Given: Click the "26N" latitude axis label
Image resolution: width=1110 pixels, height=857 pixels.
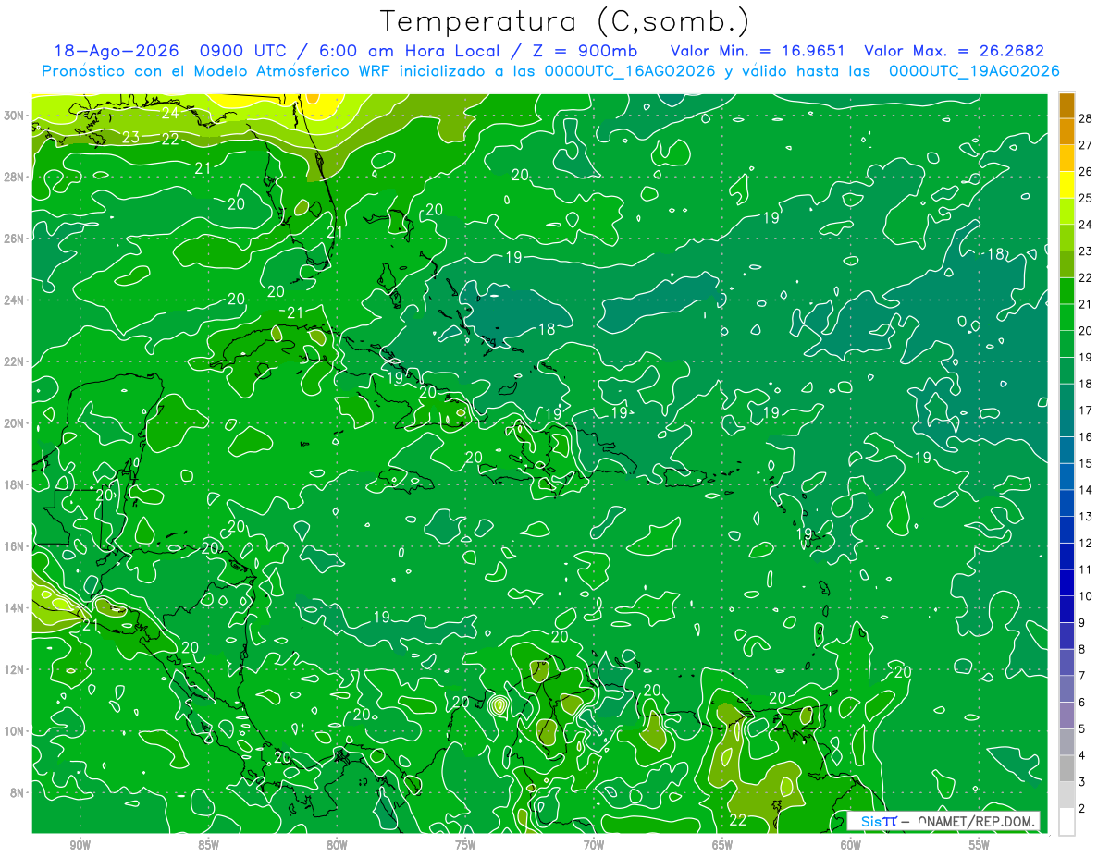Looking at the screenshot, I should click(x=15, y=239).
